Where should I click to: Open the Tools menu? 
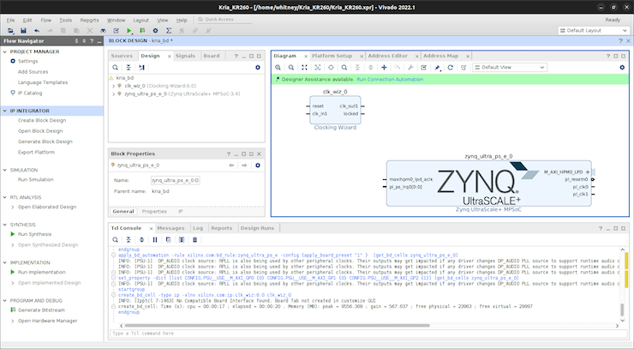click(65, 21)
